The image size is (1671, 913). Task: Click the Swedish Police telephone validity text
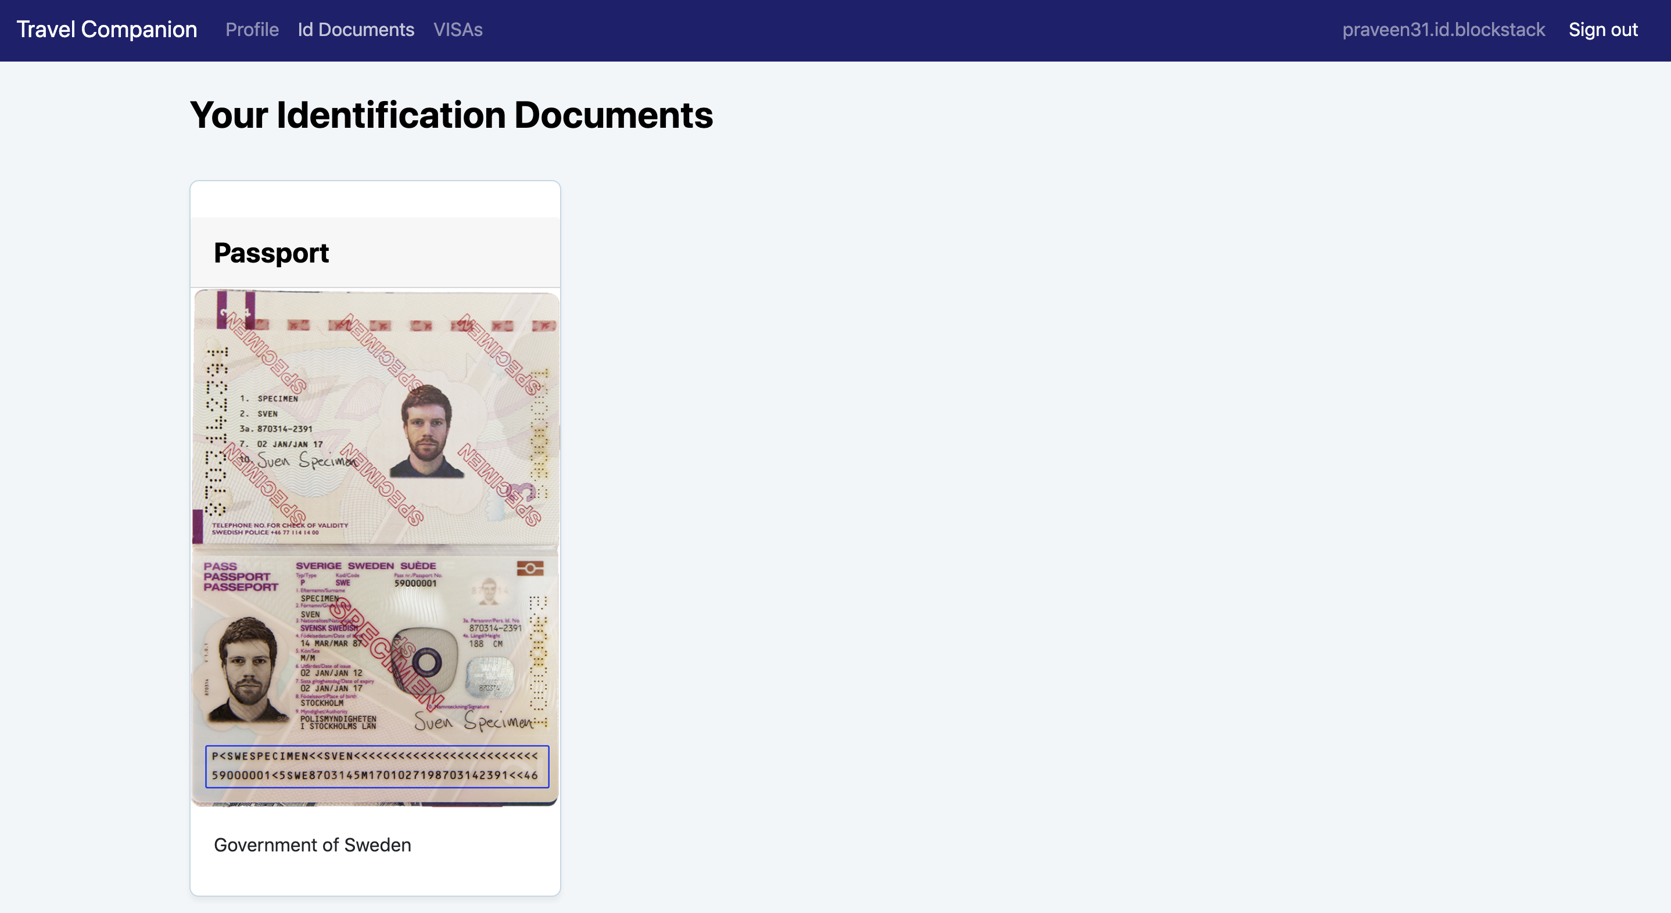coord(279,529)
